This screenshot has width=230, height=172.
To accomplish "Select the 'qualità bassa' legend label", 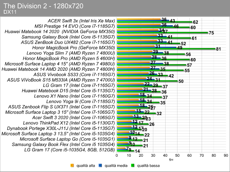I will [x=148, y=166].
